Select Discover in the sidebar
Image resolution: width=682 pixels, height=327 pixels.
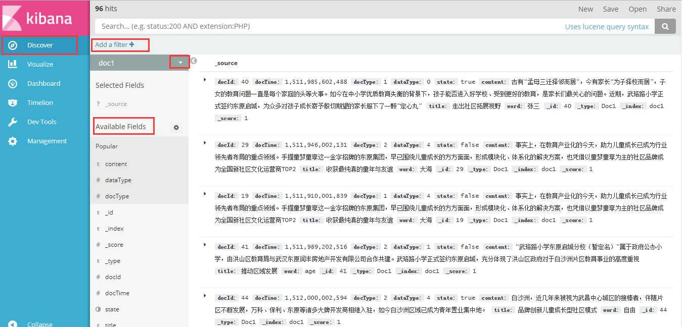40,45
